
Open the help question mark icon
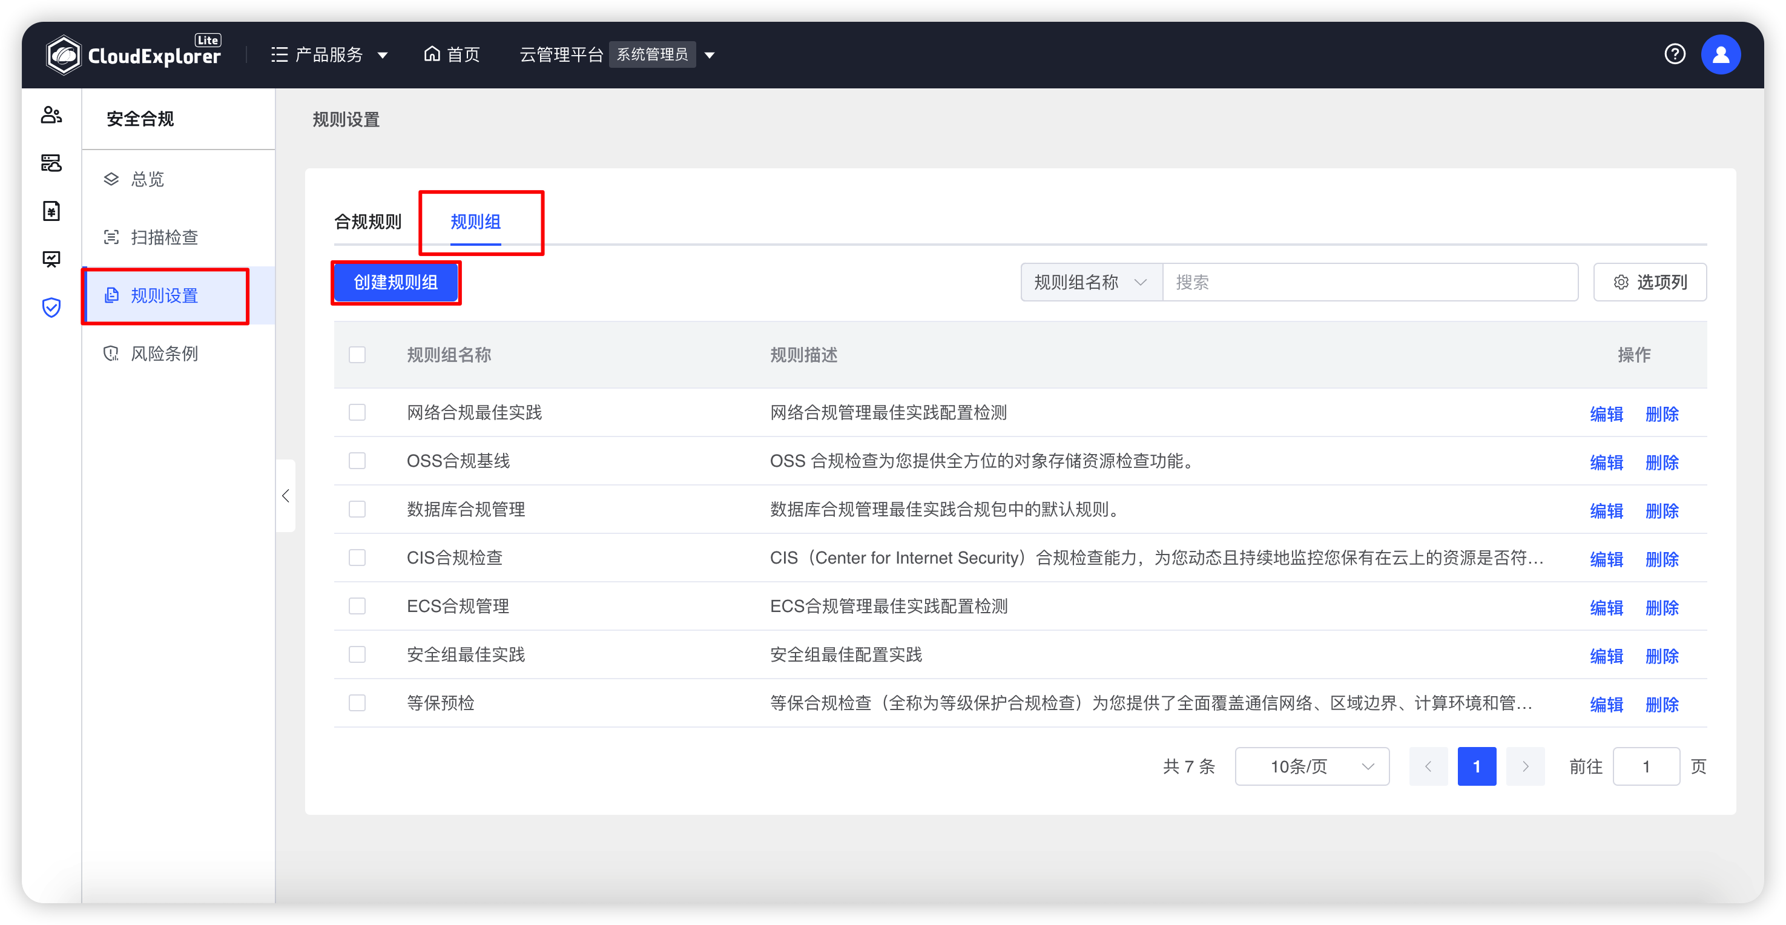(1675, 54)
